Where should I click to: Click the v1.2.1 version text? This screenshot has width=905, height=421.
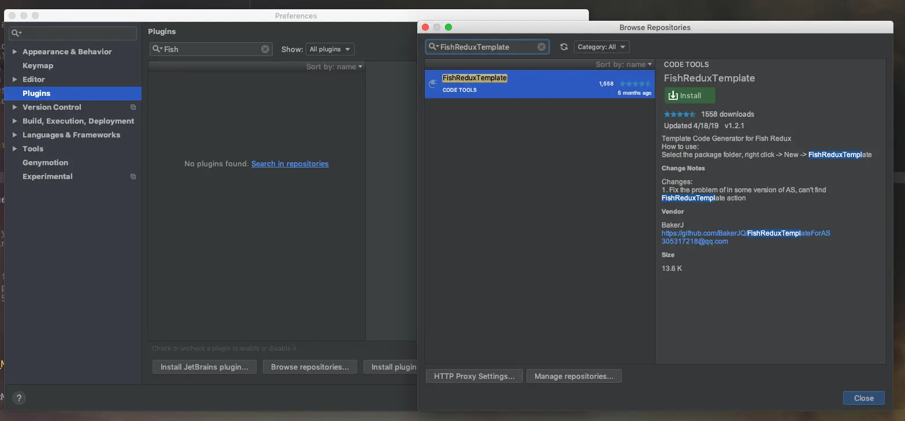(x=735, y=126)
